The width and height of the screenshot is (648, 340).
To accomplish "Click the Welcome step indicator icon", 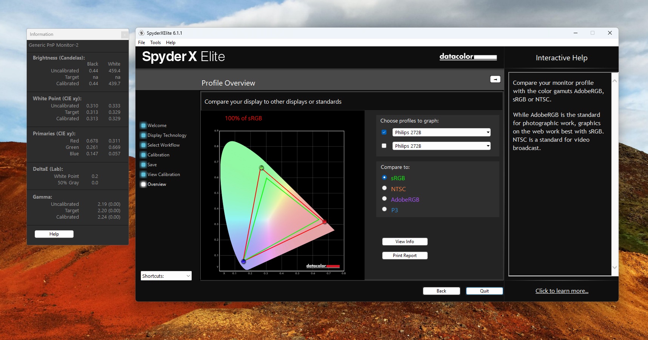I will tap(143, 126).
